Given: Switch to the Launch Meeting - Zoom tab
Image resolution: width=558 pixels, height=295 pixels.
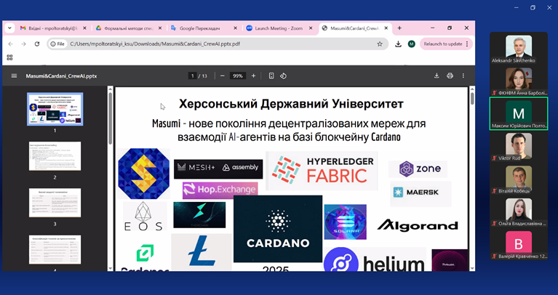Looking at the screenshot, I should pyautogui.click(x=279, y=28).
